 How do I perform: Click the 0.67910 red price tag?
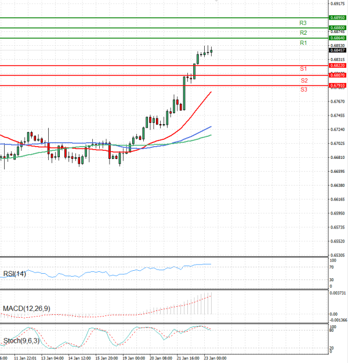click(x=338, y=86)
